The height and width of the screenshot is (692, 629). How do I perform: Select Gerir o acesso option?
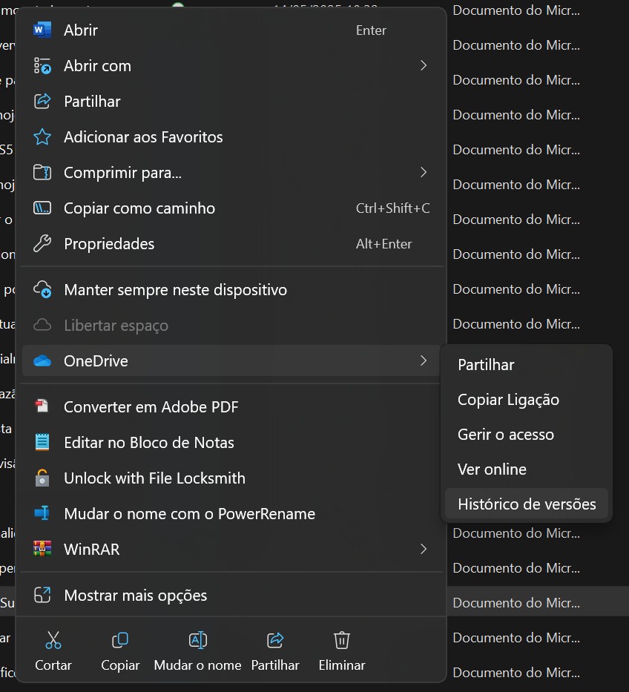click(x=506, y=435)
